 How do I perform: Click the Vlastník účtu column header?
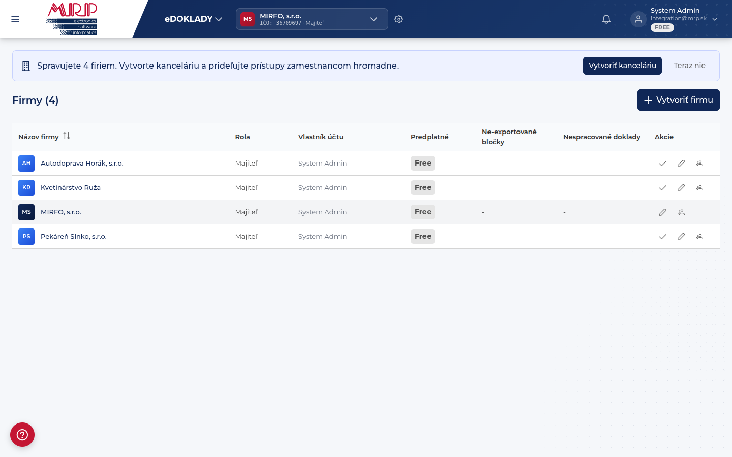(321, 137)
